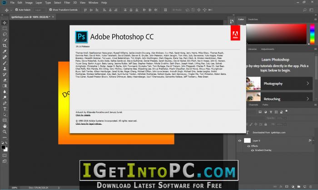Screen dimensions: 318x190
Task: Delete layer using the trash icon
Action: click(310, 186)
